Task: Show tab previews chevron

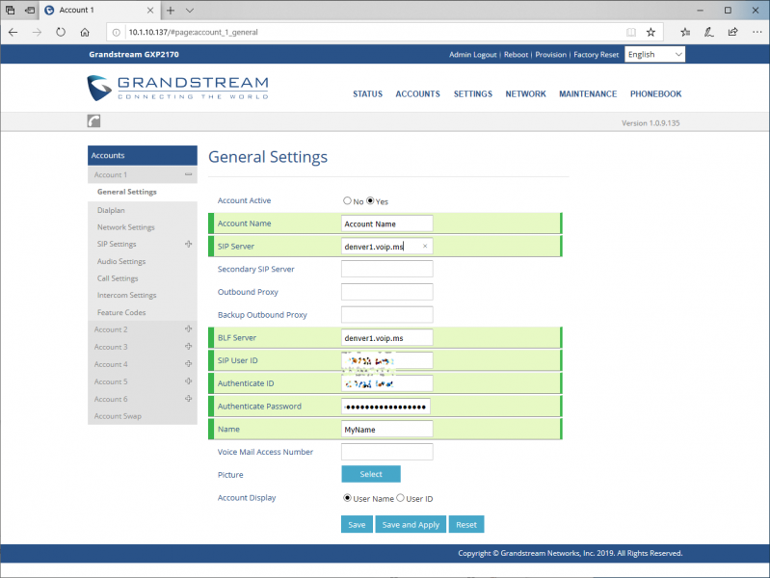Action: (x=190, y=11)
